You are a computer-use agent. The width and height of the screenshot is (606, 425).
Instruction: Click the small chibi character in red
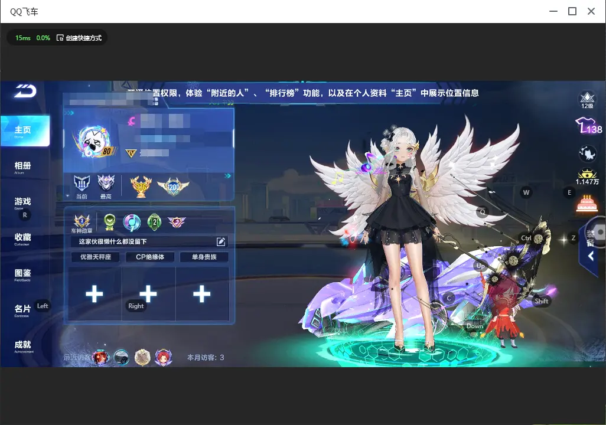point(504,312)
